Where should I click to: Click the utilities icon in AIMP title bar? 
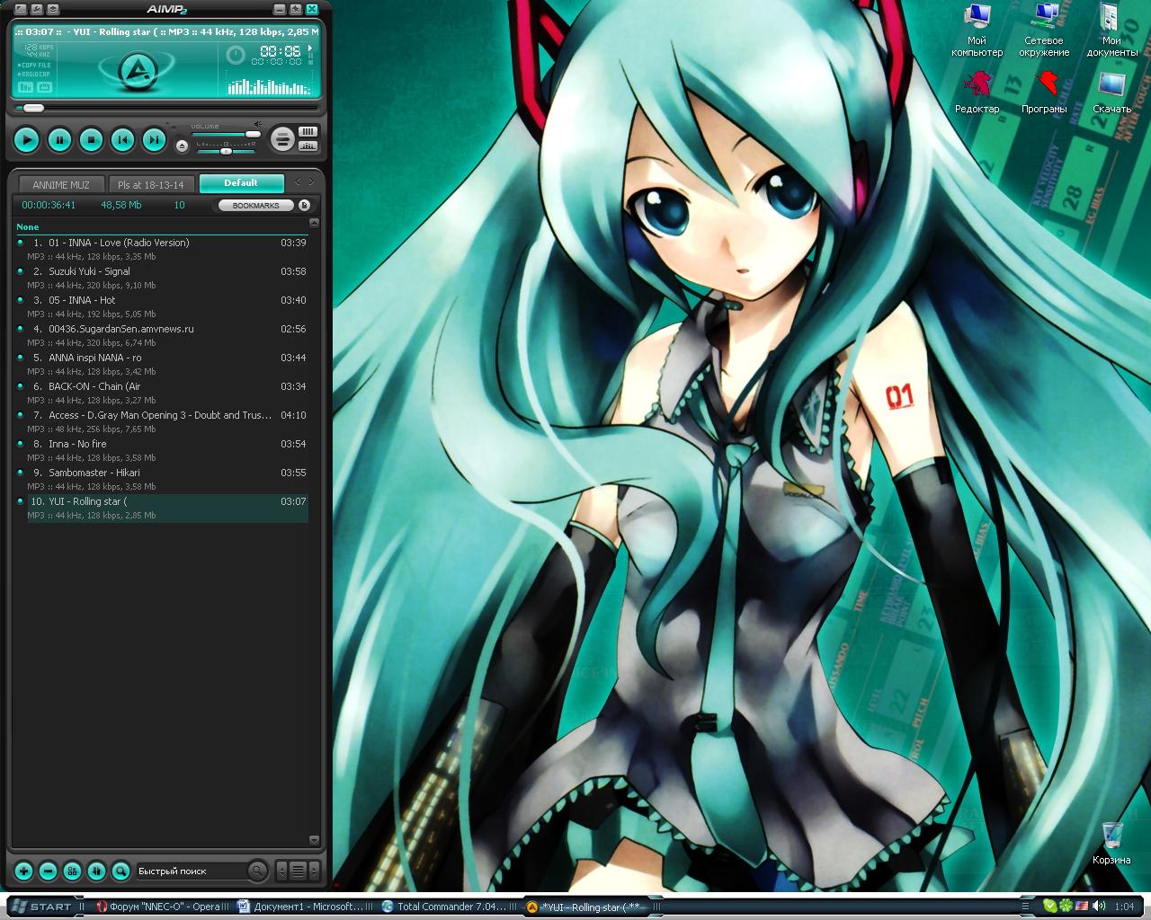53,9
